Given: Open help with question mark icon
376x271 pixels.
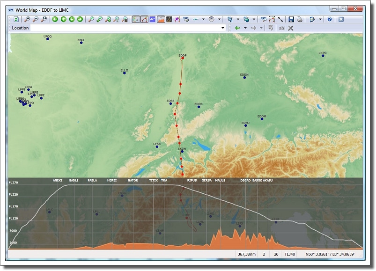Looking at the screenshot, I should click(329, 19).
